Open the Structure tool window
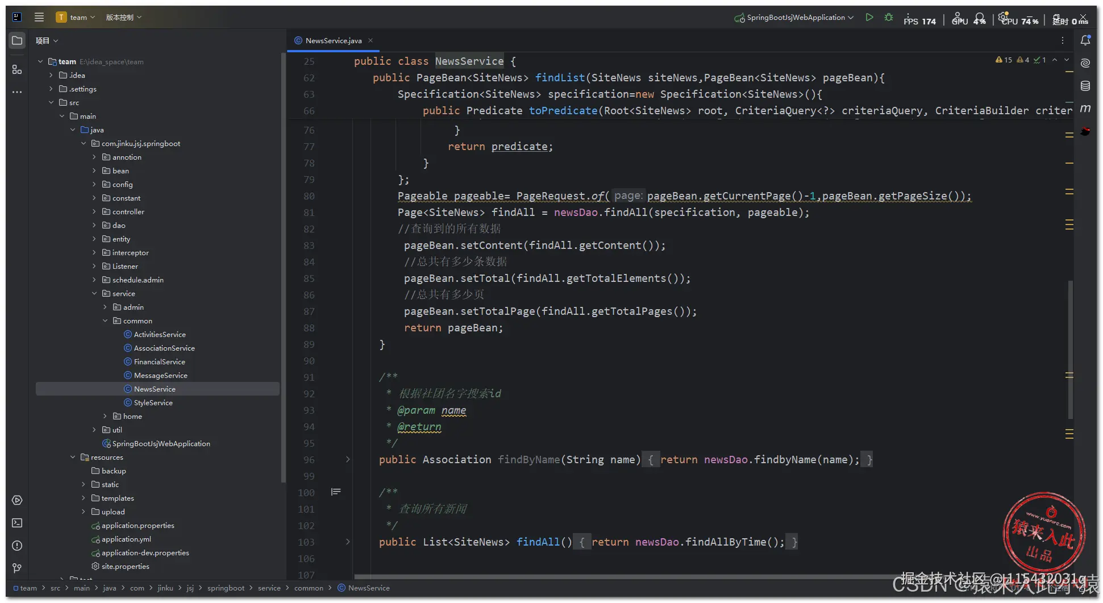1103x603 pixels. coord(17,69)
